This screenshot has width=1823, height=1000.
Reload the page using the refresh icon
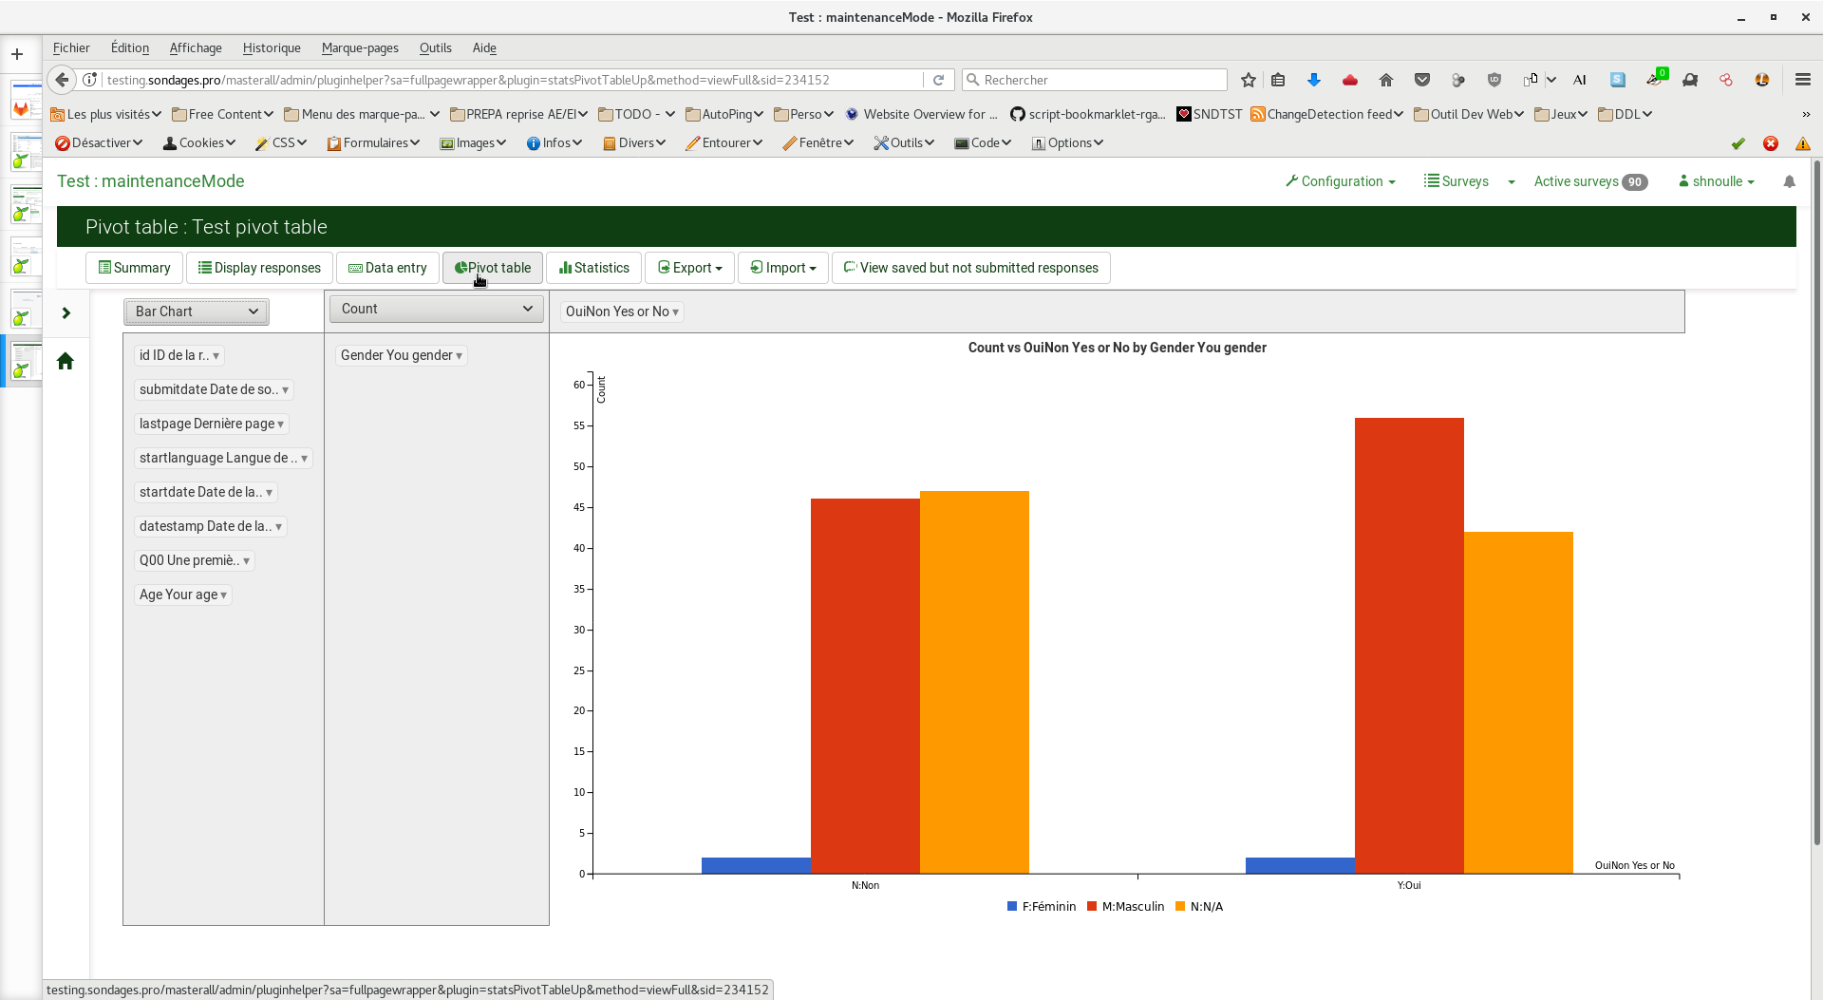pos(938,81)
